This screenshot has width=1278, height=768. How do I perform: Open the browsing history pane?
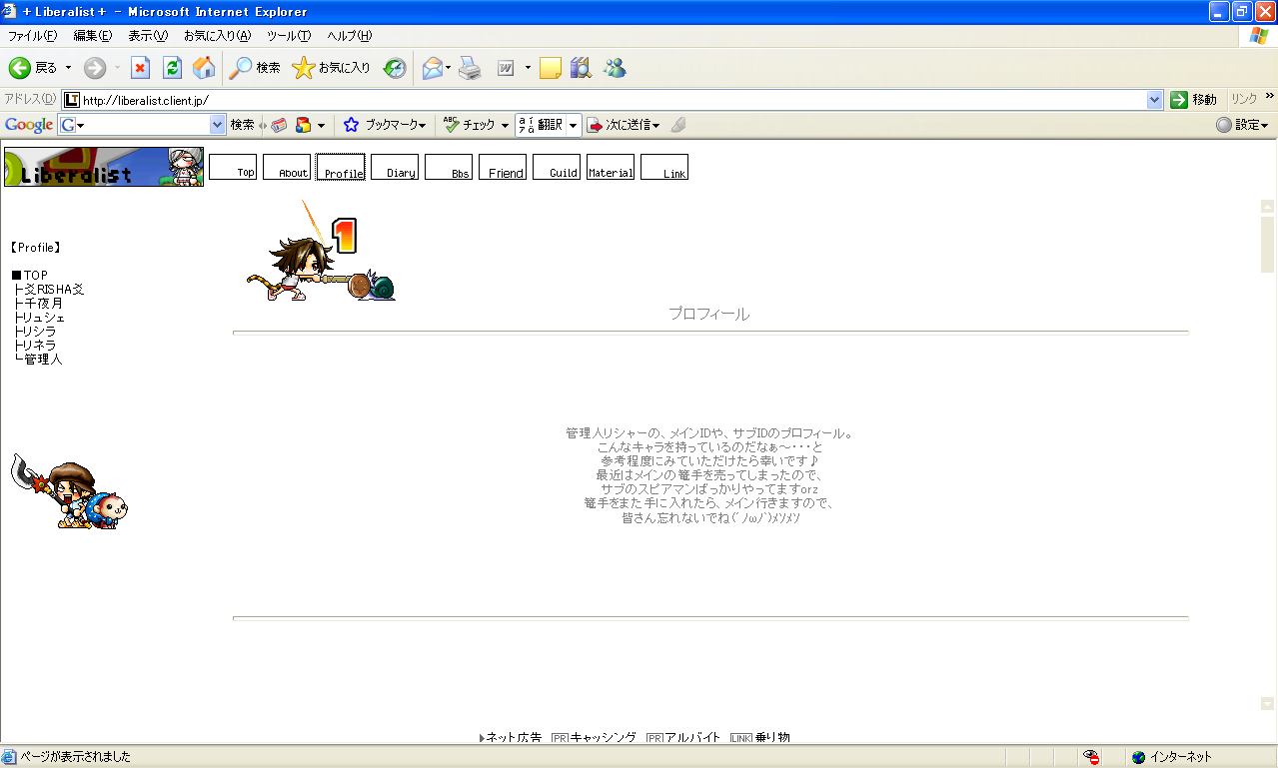pyautogui.click(x=395, y=68)
